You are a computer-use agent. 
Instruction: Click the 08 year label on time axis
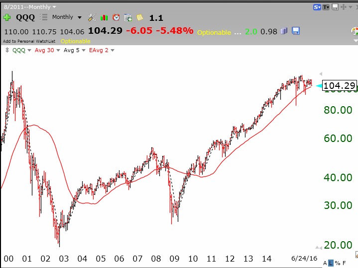156,259
